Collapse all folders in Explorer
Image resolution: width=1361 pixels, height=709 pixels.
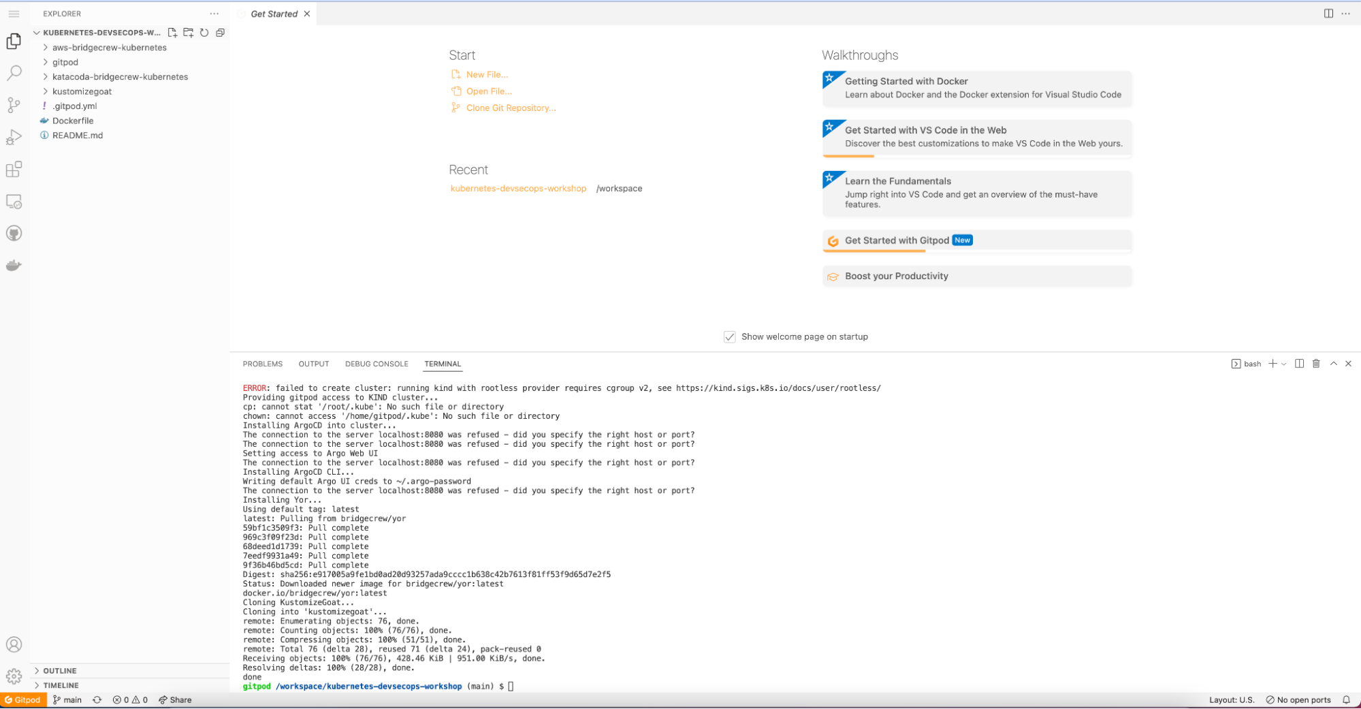(221, 33)
